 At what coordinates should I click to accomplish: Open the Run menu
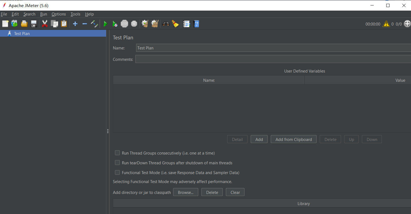[44, 14]
